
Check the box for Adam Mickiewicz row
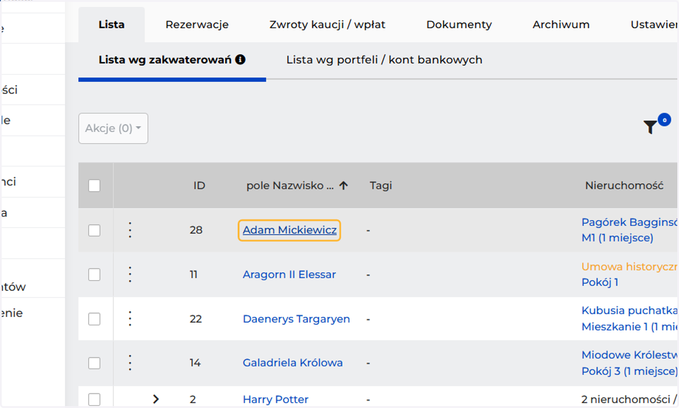point(94,230)
